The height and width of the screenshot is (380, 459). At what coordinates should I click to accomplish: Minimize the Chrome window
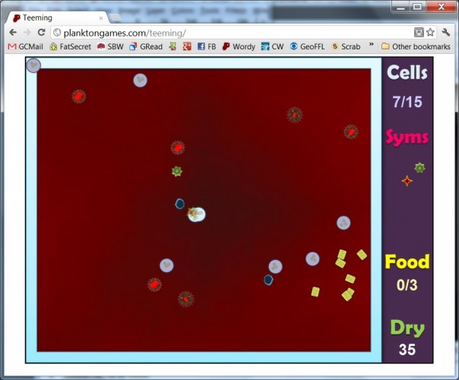point(401,7)
